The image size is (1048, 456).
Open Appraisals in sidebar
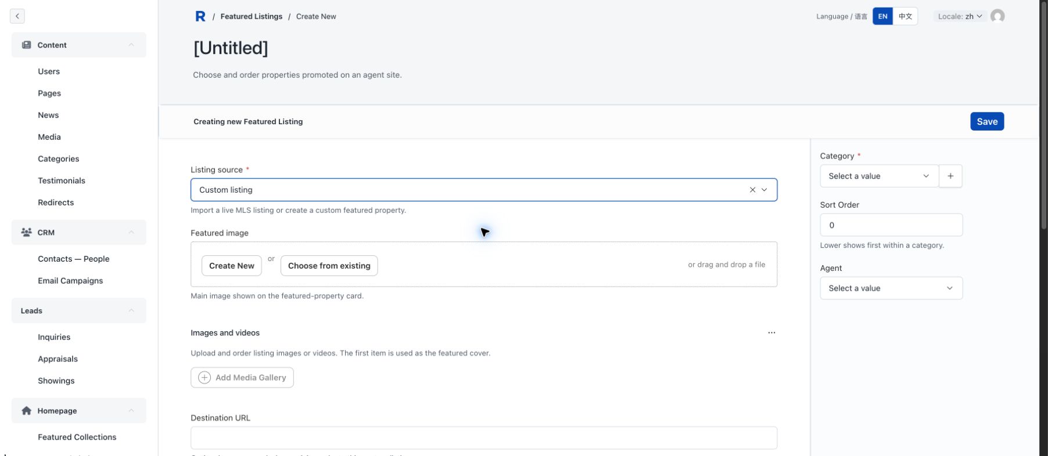pyautogui.click(x=58, y=359)
